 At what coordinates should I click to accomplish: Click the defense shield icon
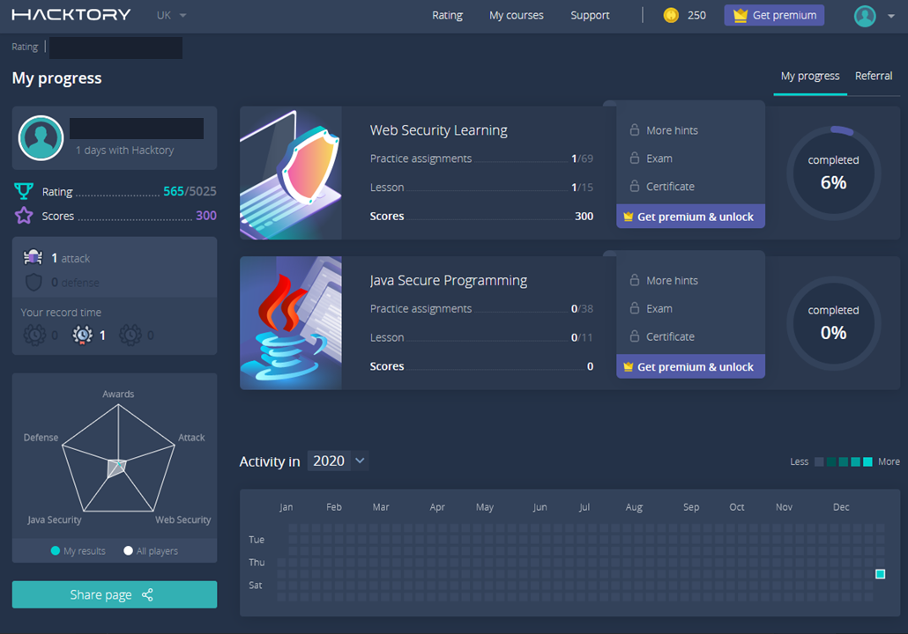[x=33, y=283]
